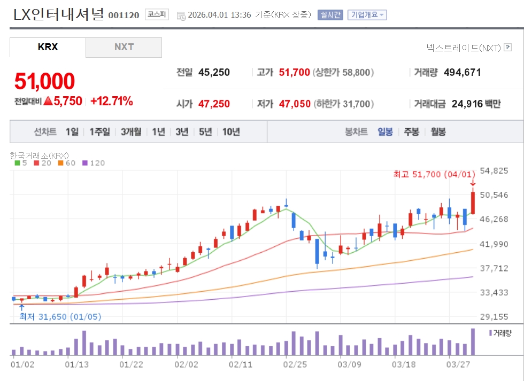This screenshot has height=381, width=524.
Task: Click the 거래대금 value 24,916 백만
Action: (x=476, y=104)
